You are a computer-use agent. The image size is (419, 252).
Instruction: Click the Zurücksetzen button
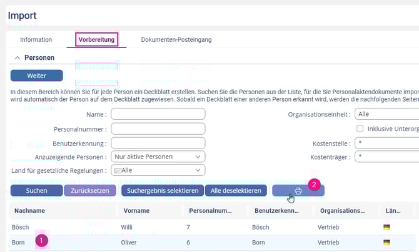tap(90, 190)
